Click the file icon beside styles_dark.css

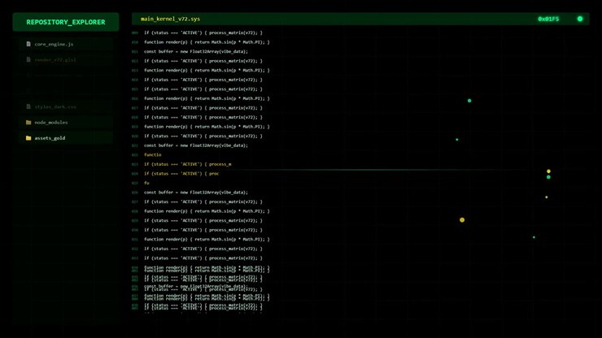[x=28, y=106]
